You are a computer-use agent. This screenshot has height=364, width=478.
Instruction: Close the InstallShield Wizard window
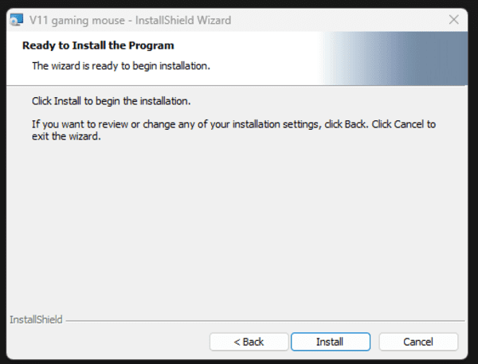454,18
